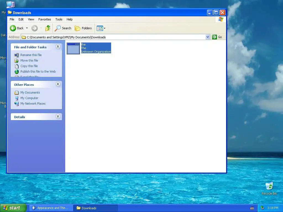Minimize the Downloads window
283x212 pixels.
point(210,13)
